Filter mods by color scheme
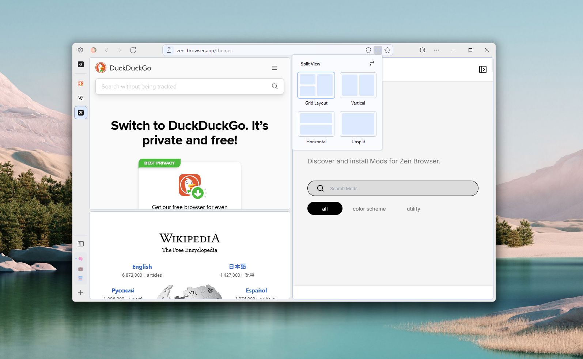Image resolution: width=583 pixels, height=359 pixels. [369, 209]
